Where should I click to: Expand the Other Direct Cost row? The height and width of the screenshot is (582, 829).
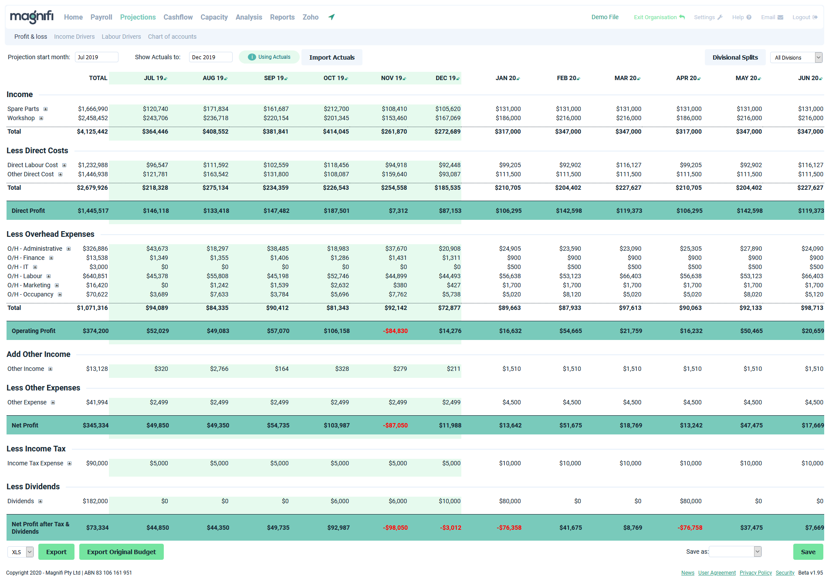[x=60, y=175]
